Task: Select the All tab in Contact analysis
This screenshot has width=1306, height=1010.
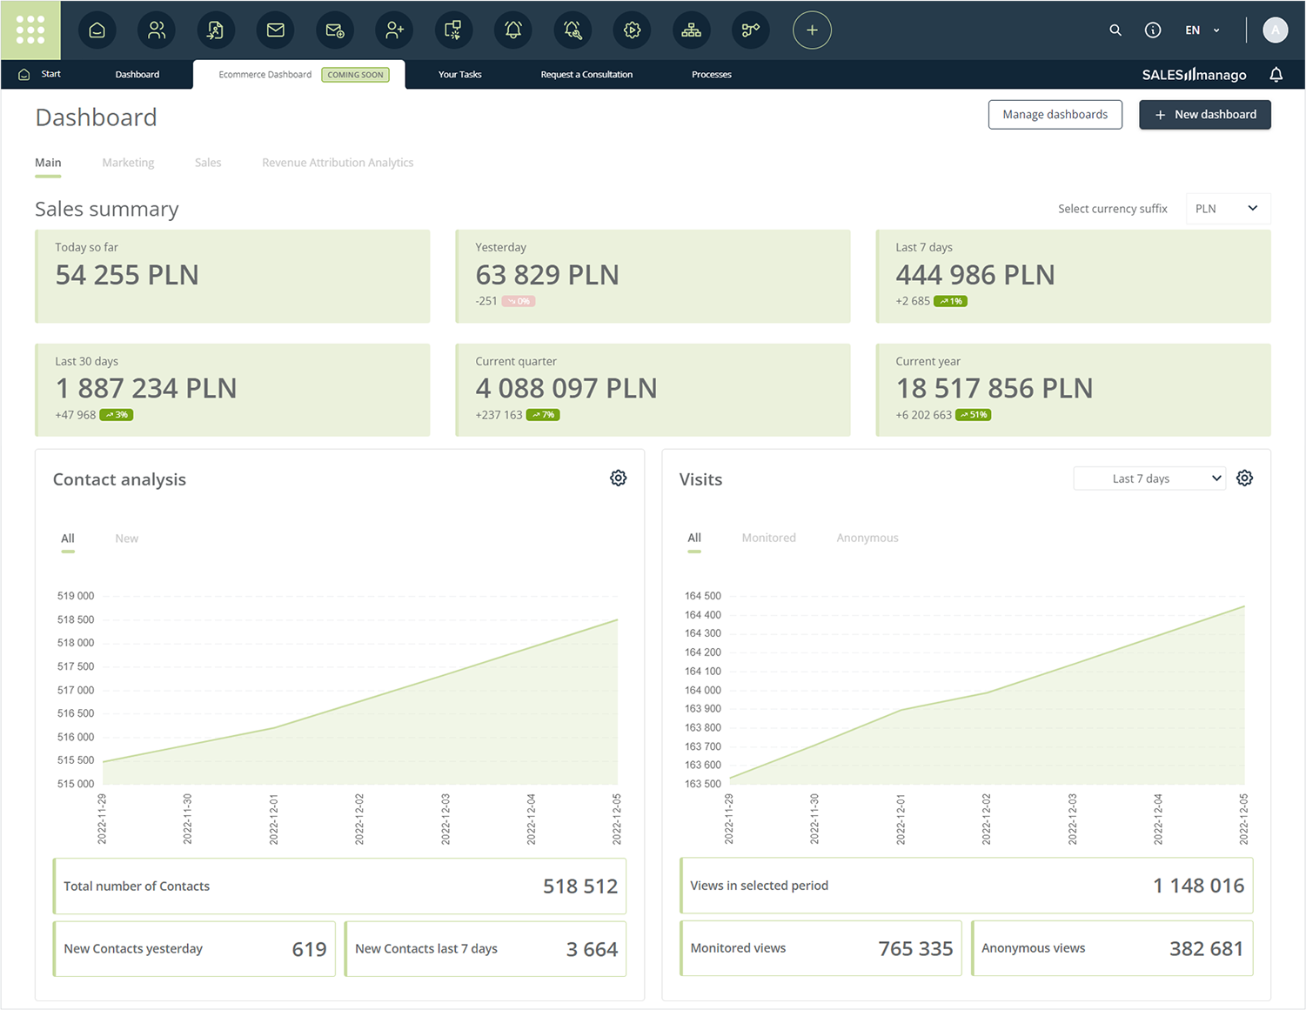Action: click(68, 538)
